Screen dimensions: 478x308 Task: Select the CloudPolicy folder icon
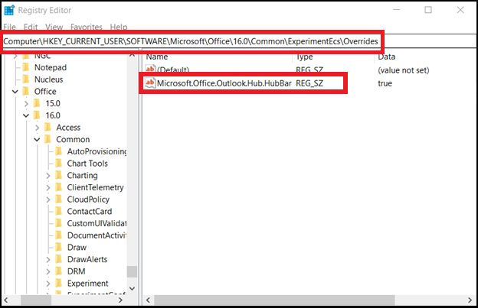click(58, 199)
